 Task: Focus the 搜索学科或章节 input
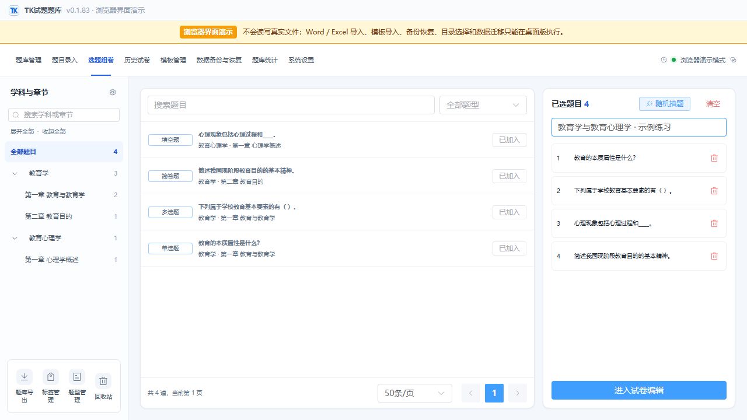pyautogui.click(x=64, y=115)
